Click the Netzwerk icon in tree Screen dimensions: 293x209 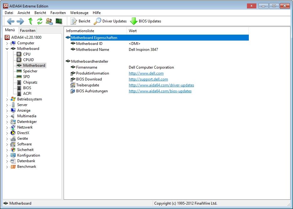pyautogui.click(x=13, y=127)
